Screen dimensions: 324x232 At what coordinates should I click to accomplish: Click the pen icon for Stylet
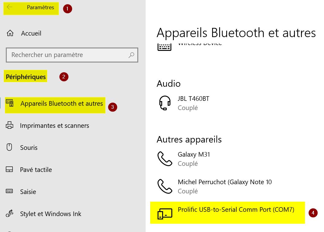(x=10, y=213)
